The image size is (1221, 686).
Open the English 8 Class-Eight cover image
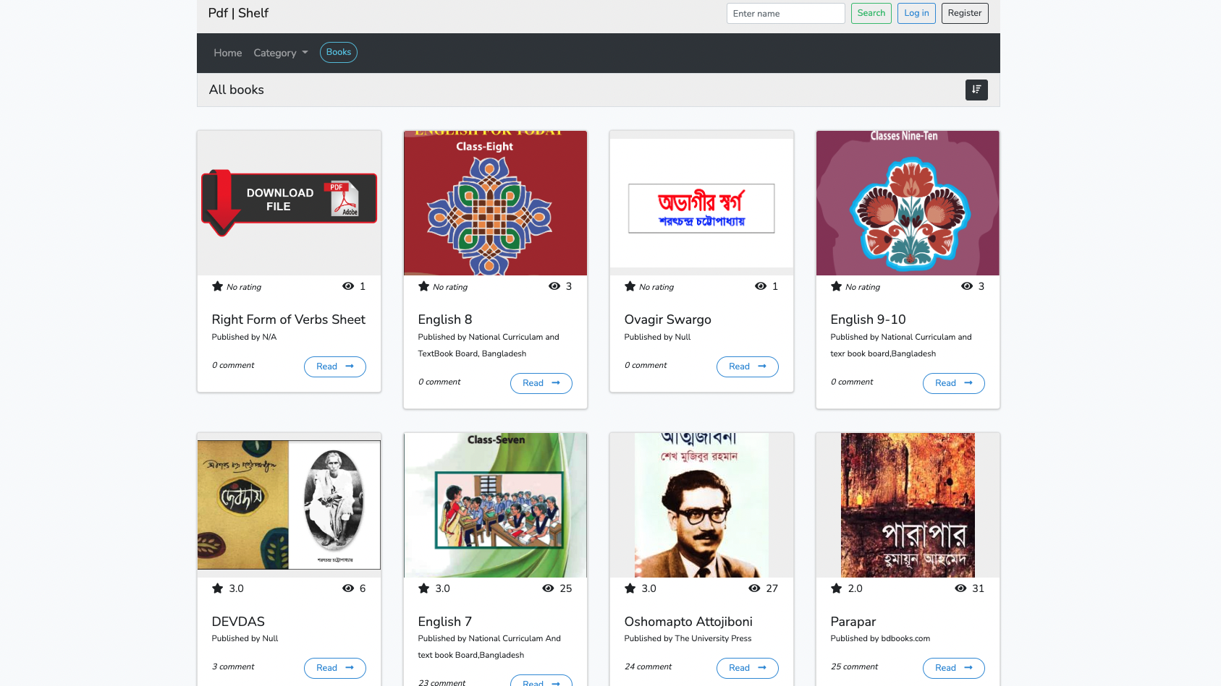pos(495,203)
